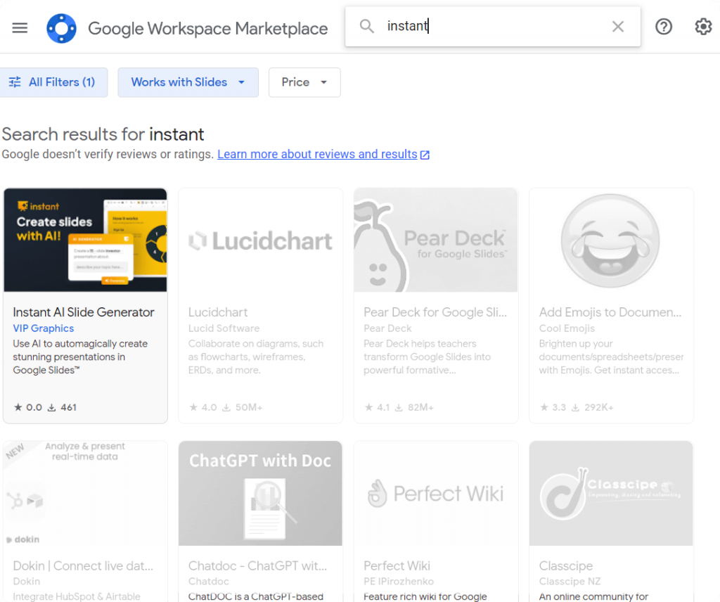Open the hamburger navigation menu
Viewport: 720px width, 602px height.
click(20, 28)
